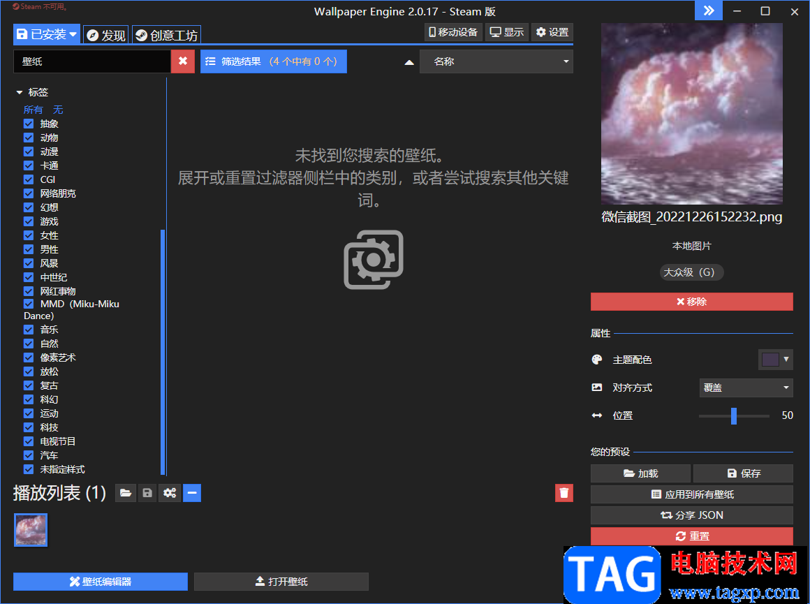Adjust the 位置 slider
Image resolution: width=810 pixels, height=604 pixels.
pos(734,416)
